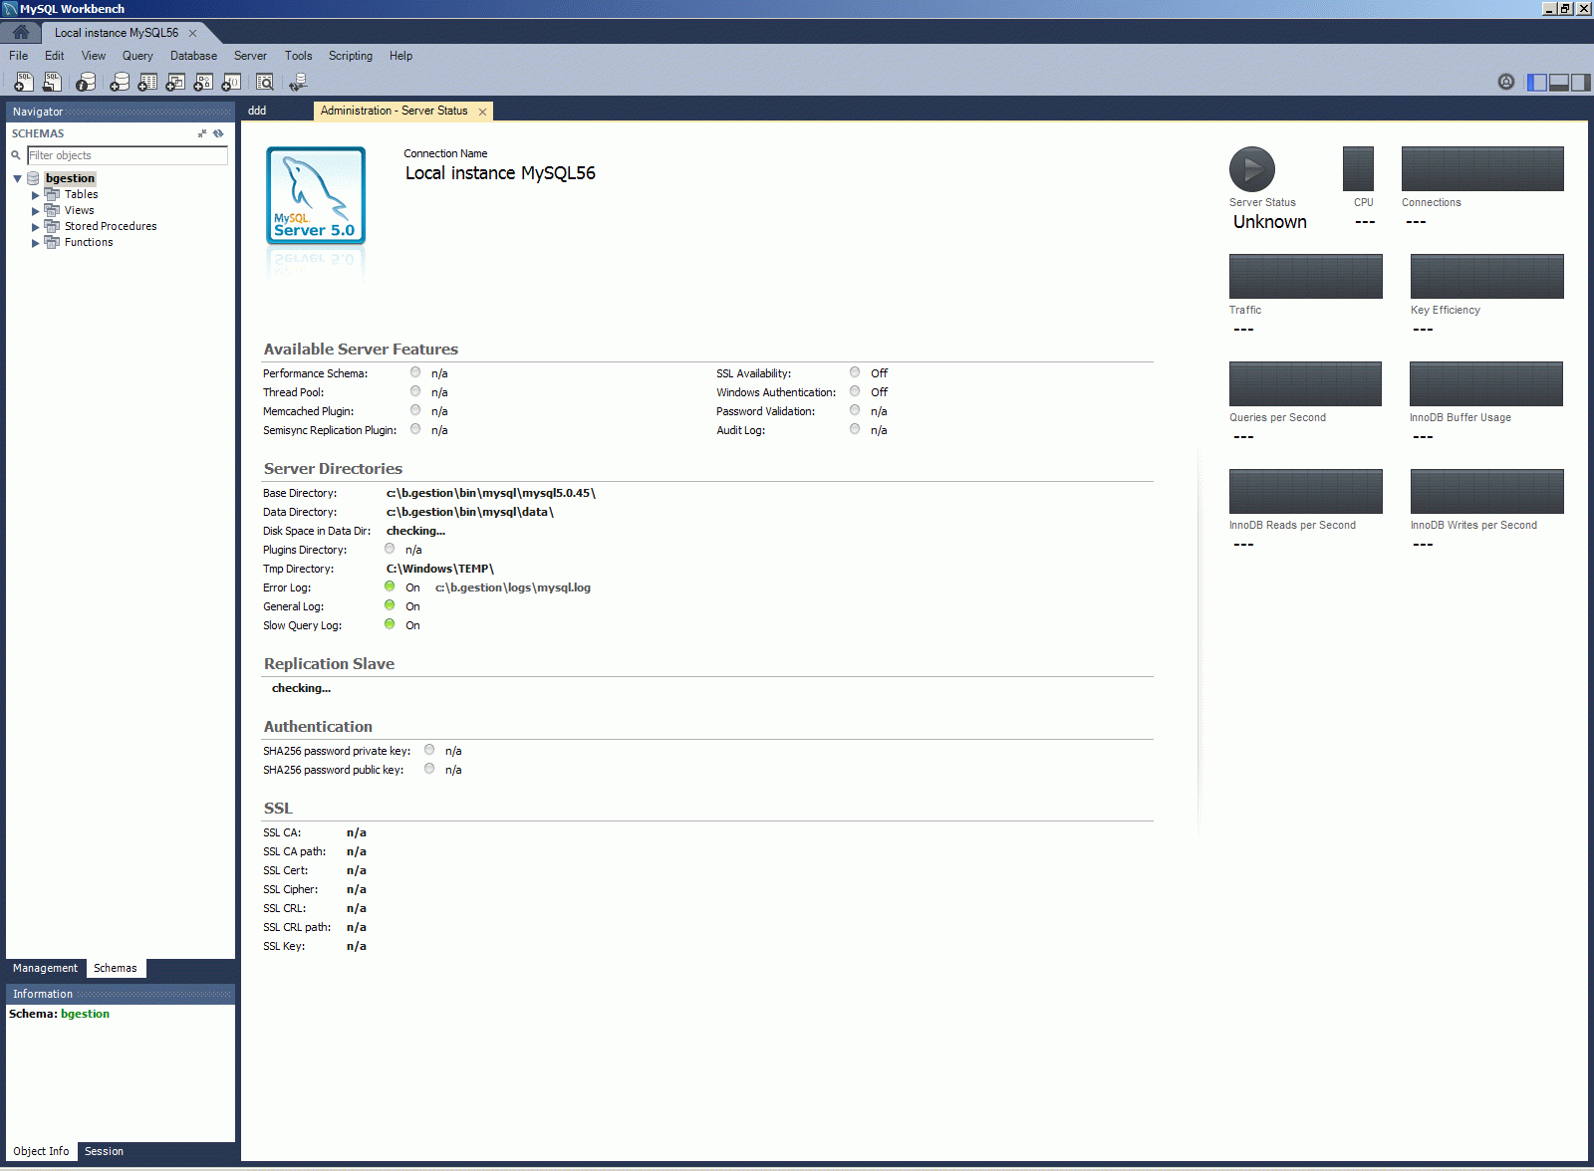Open an SQL script file icon

point(52,82)
